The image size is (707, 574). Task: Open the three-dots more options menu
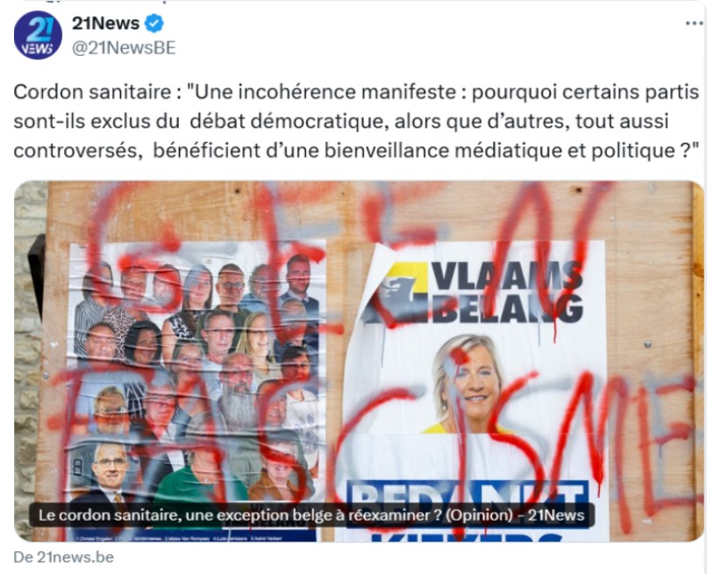click(x=695, y=23)
